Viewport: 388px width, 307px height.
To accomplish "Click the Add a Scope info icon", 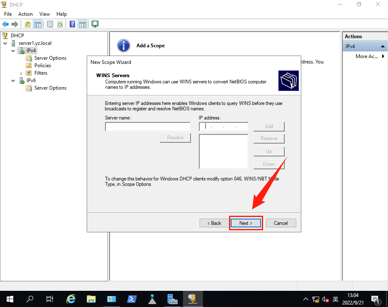I will pyautogui.click(x=124, y=46).
